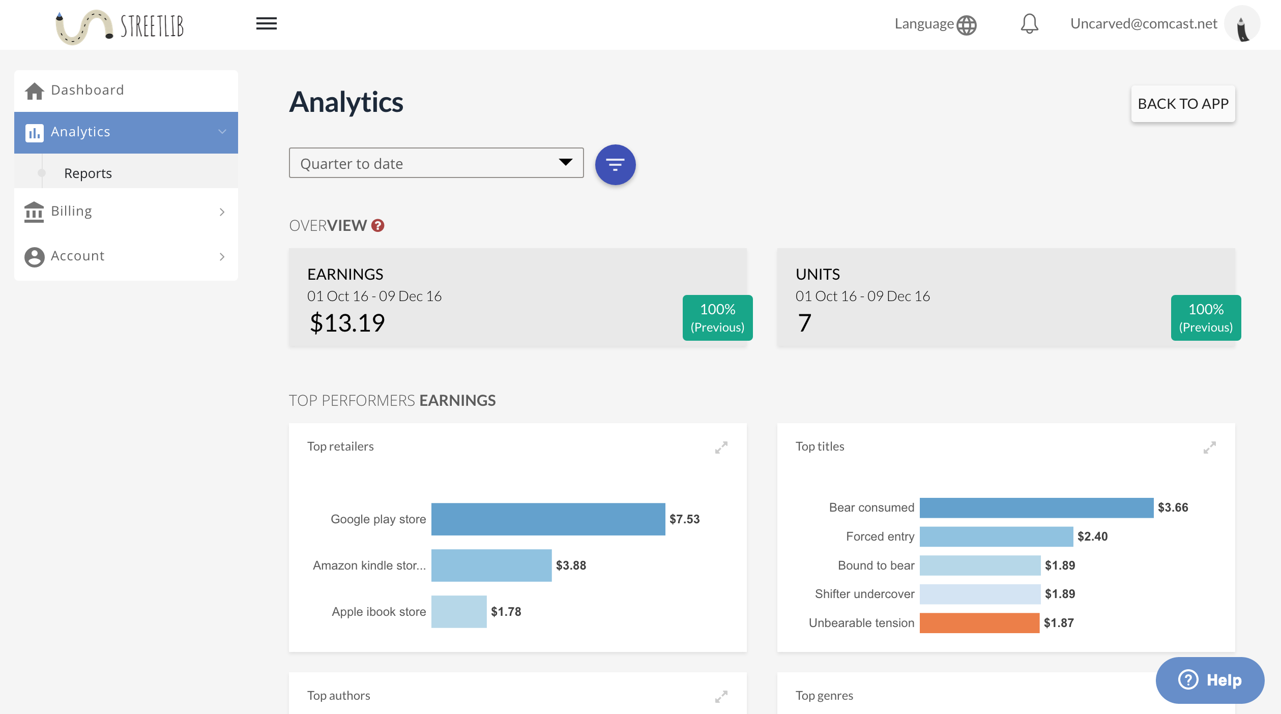
Task: Click the user avatar picture
Action: coord(1242,24)
